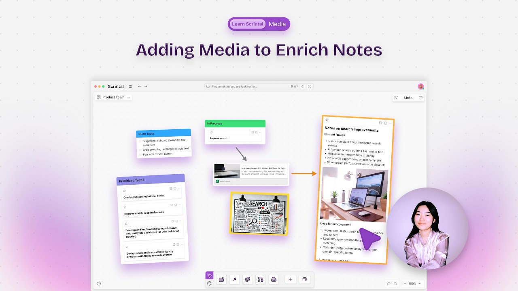Image resolution: width=518 pixels, height=291 pixels.
Task: Click the emoji icon on Improve search card
Action: pyautogui.click(x=211, y=132)
